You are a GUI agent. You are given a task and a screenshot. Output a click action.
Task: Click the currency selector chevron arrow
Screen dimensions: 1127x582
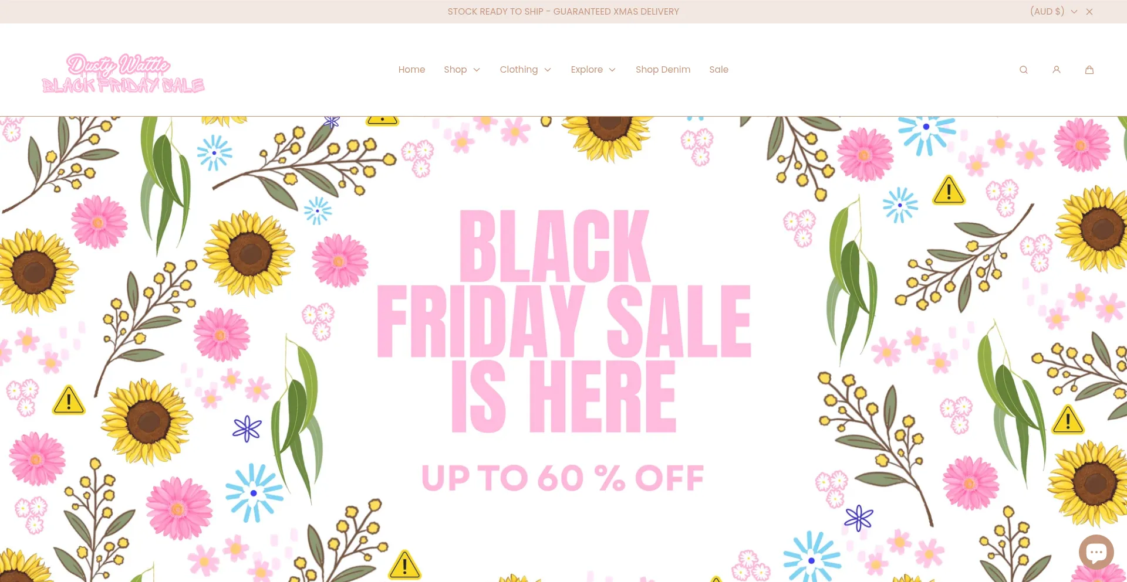[x=1074, y=12]
